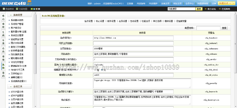
Task: Click the 添加新变量 link
Action: 181,21
